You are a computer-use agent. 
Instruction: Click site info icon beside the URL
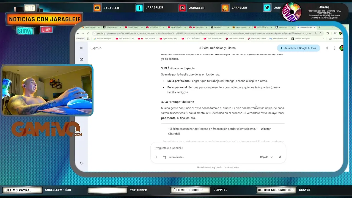click(94, 33)
